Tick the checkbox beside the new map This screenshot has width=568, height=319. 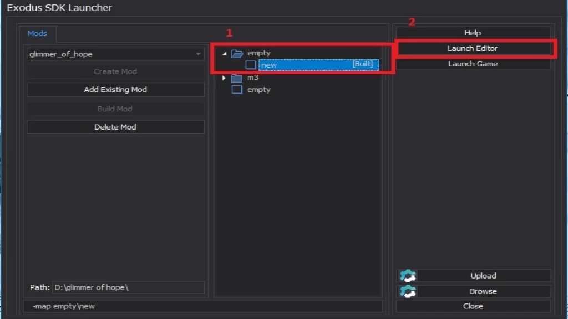(x=251, y=65)
